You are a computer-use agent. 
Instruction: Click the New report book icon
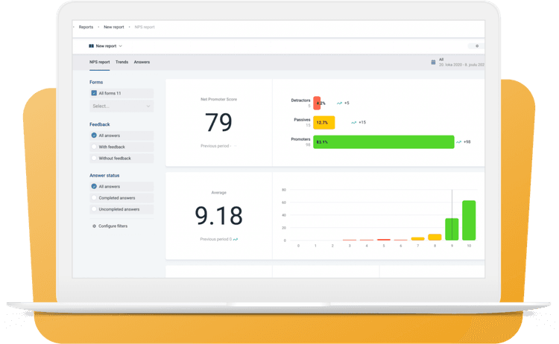(x=91, y=46)
